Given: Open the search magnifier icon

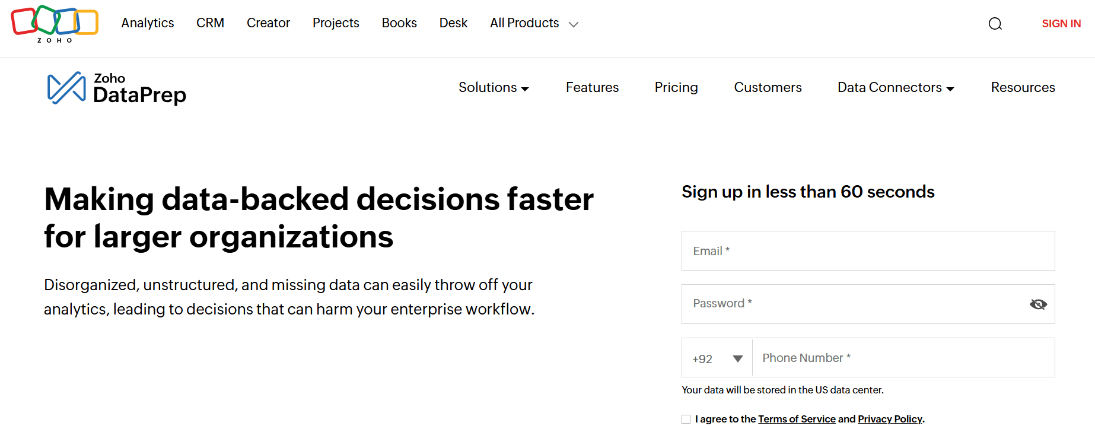Looking at the screenshot, I should (x=995, y=24).
